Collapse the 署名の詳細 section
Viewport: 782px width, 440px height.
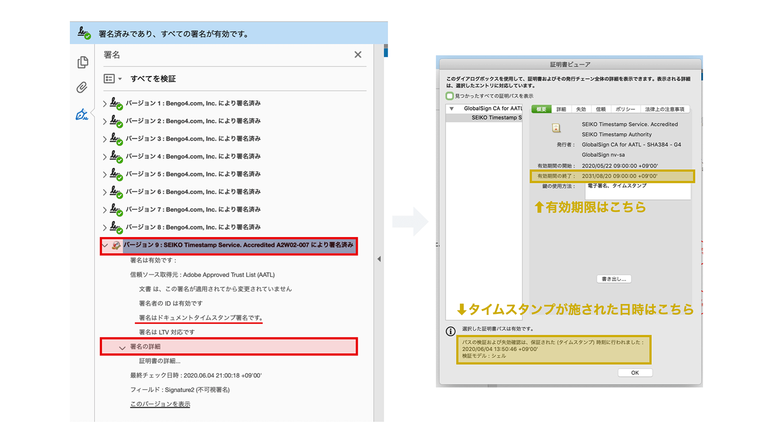point(122,347)
